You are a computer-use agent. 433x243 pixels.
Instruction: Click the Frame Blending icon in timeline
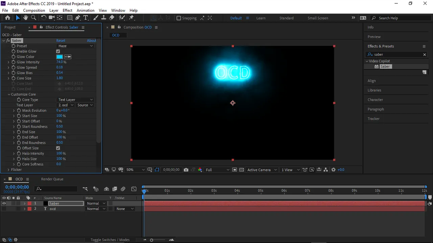pyautogui.click(x=115, y=189)
